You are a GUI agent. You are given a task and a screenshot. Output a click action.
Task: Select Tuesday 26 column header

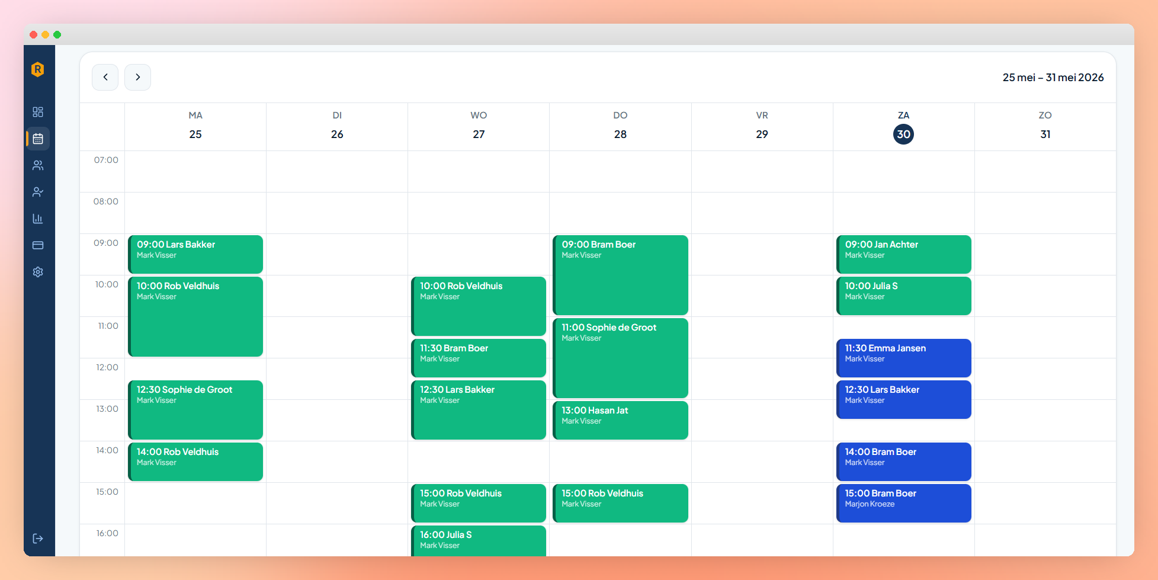(337, 126)
